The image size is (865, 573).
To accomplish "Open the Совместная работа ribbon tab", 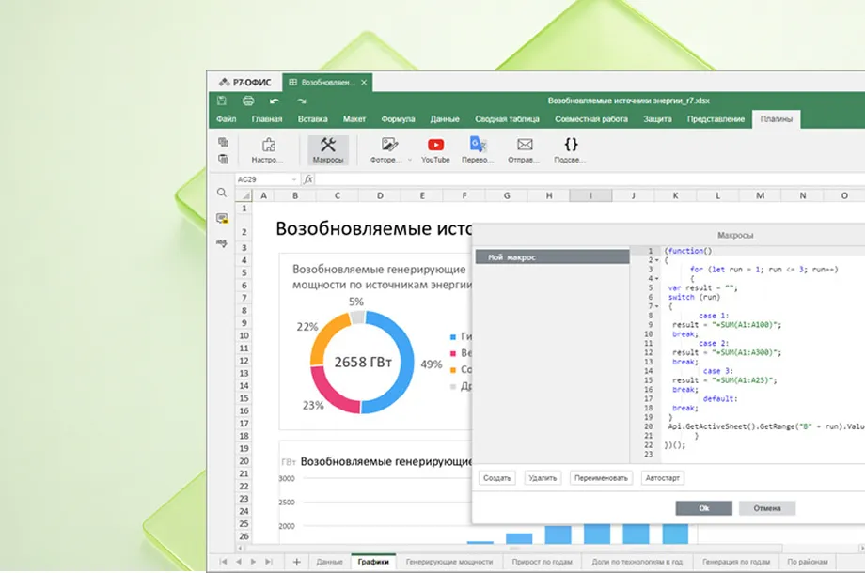I will coord(590,119).
